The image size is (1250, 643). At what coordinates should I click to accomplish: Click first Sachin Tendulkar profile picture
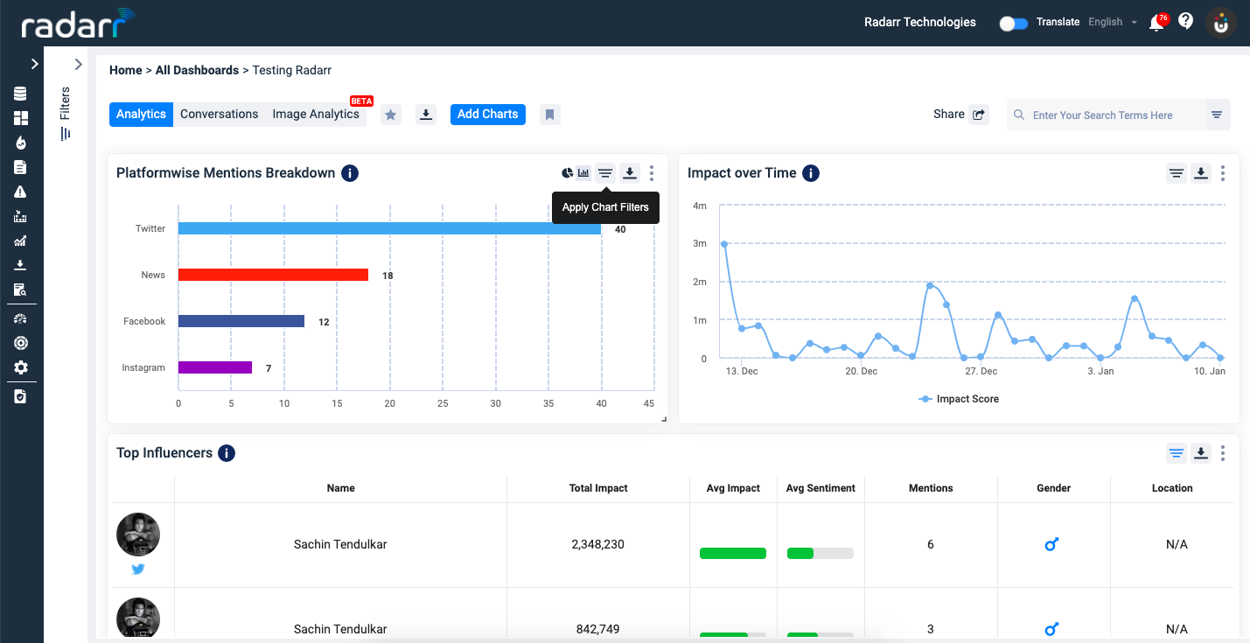click(x=138, y=535)
